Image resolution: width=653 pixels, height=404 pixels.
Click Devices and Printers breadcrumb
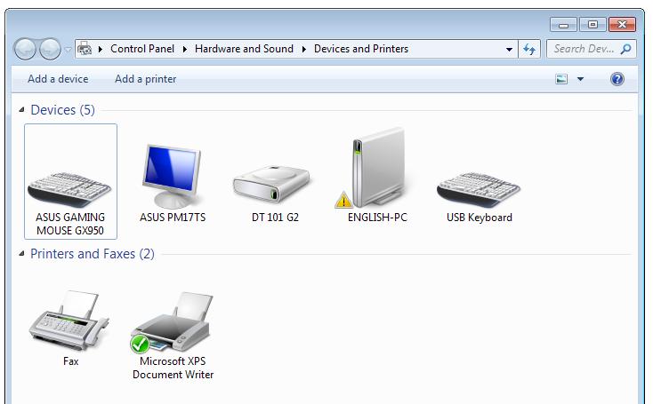[361, 49]
